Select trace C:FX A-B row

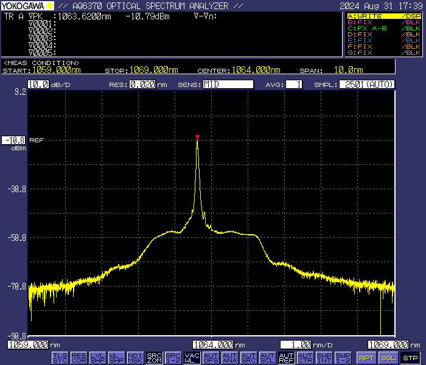click(x=383, y=28)
